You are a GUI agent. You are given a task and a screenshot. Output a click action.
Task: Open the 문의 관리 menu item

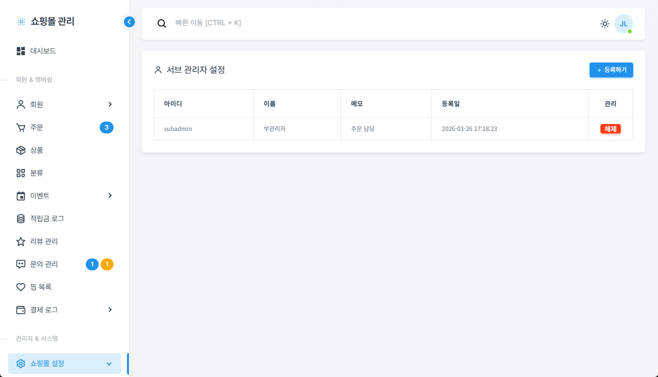pyautogui.click(x=44, y=264)
